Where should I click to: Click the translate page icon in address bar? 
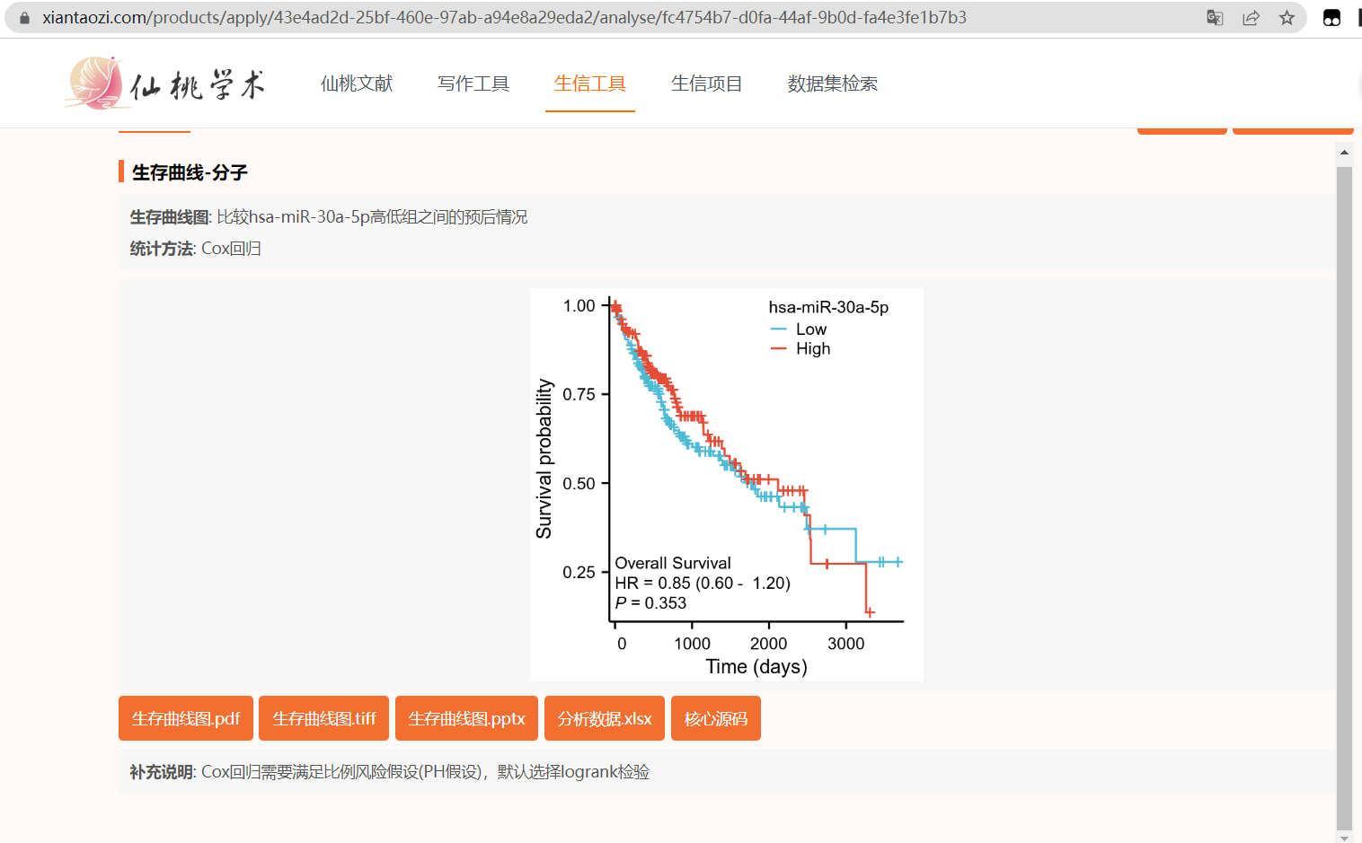tap(1215, 18)
